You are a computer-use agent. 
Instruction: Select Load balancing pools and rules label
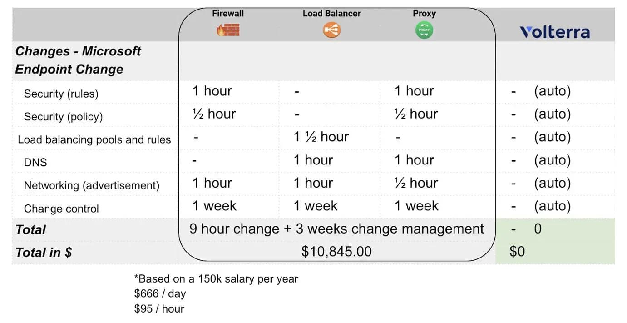coord(94,139)
